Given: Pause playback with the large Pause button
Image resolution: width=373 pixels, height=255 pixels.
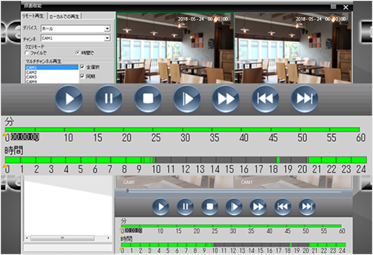Looking at the screenshot, I should tap(108, 99).
